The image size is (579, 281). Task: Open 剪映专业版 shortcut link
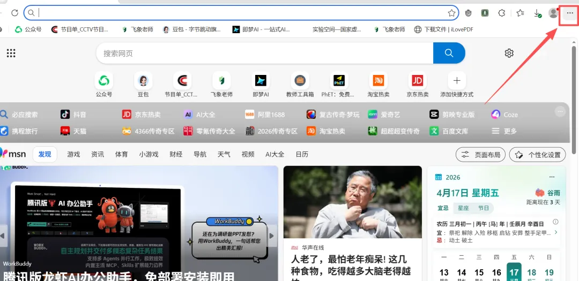(x=452, y=115)
